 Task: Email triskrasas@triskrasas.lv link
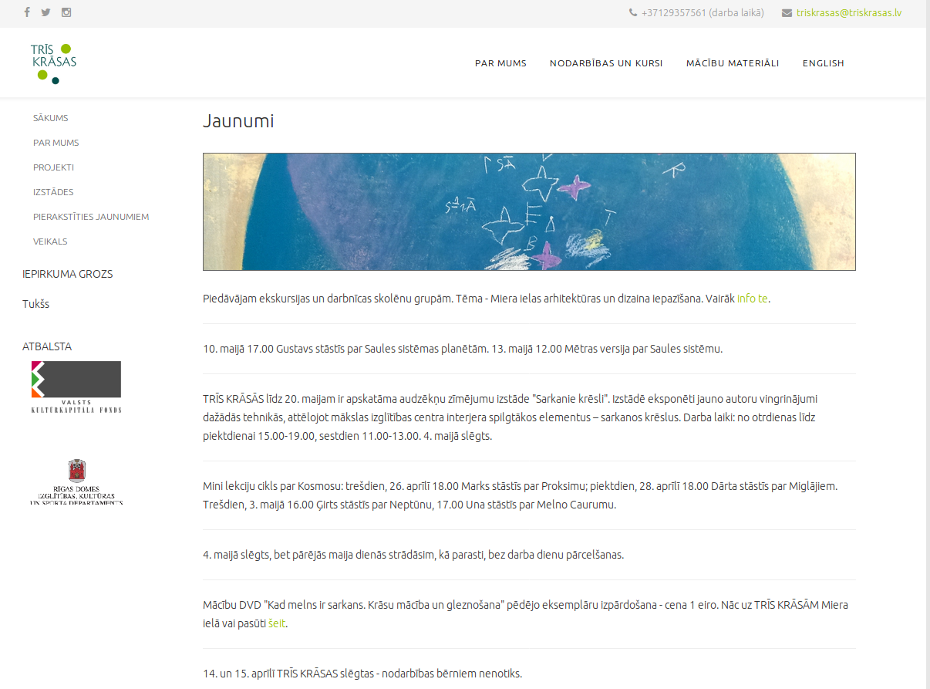[x=849, y=12]
